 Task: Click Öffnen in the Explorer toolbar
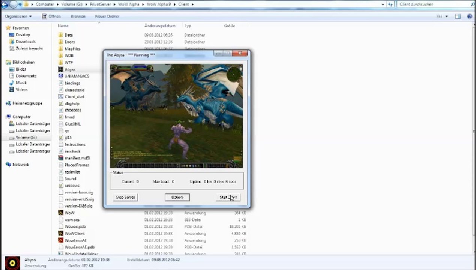[x=51, y=16]
